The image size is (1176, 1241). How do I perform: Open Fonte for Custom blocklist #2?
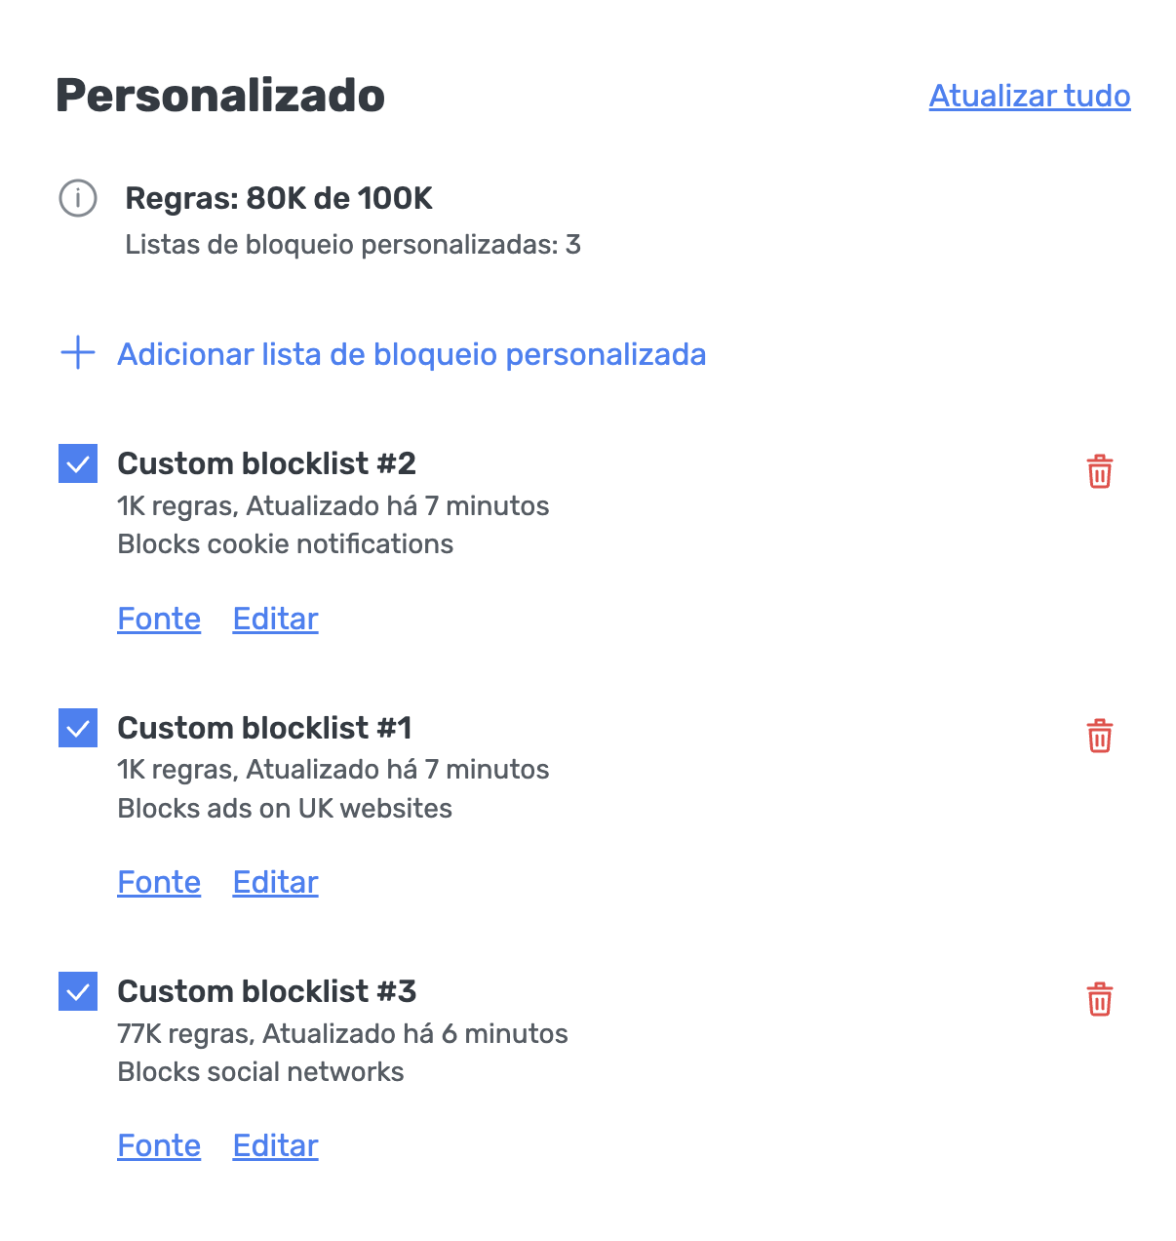point(158,619)
